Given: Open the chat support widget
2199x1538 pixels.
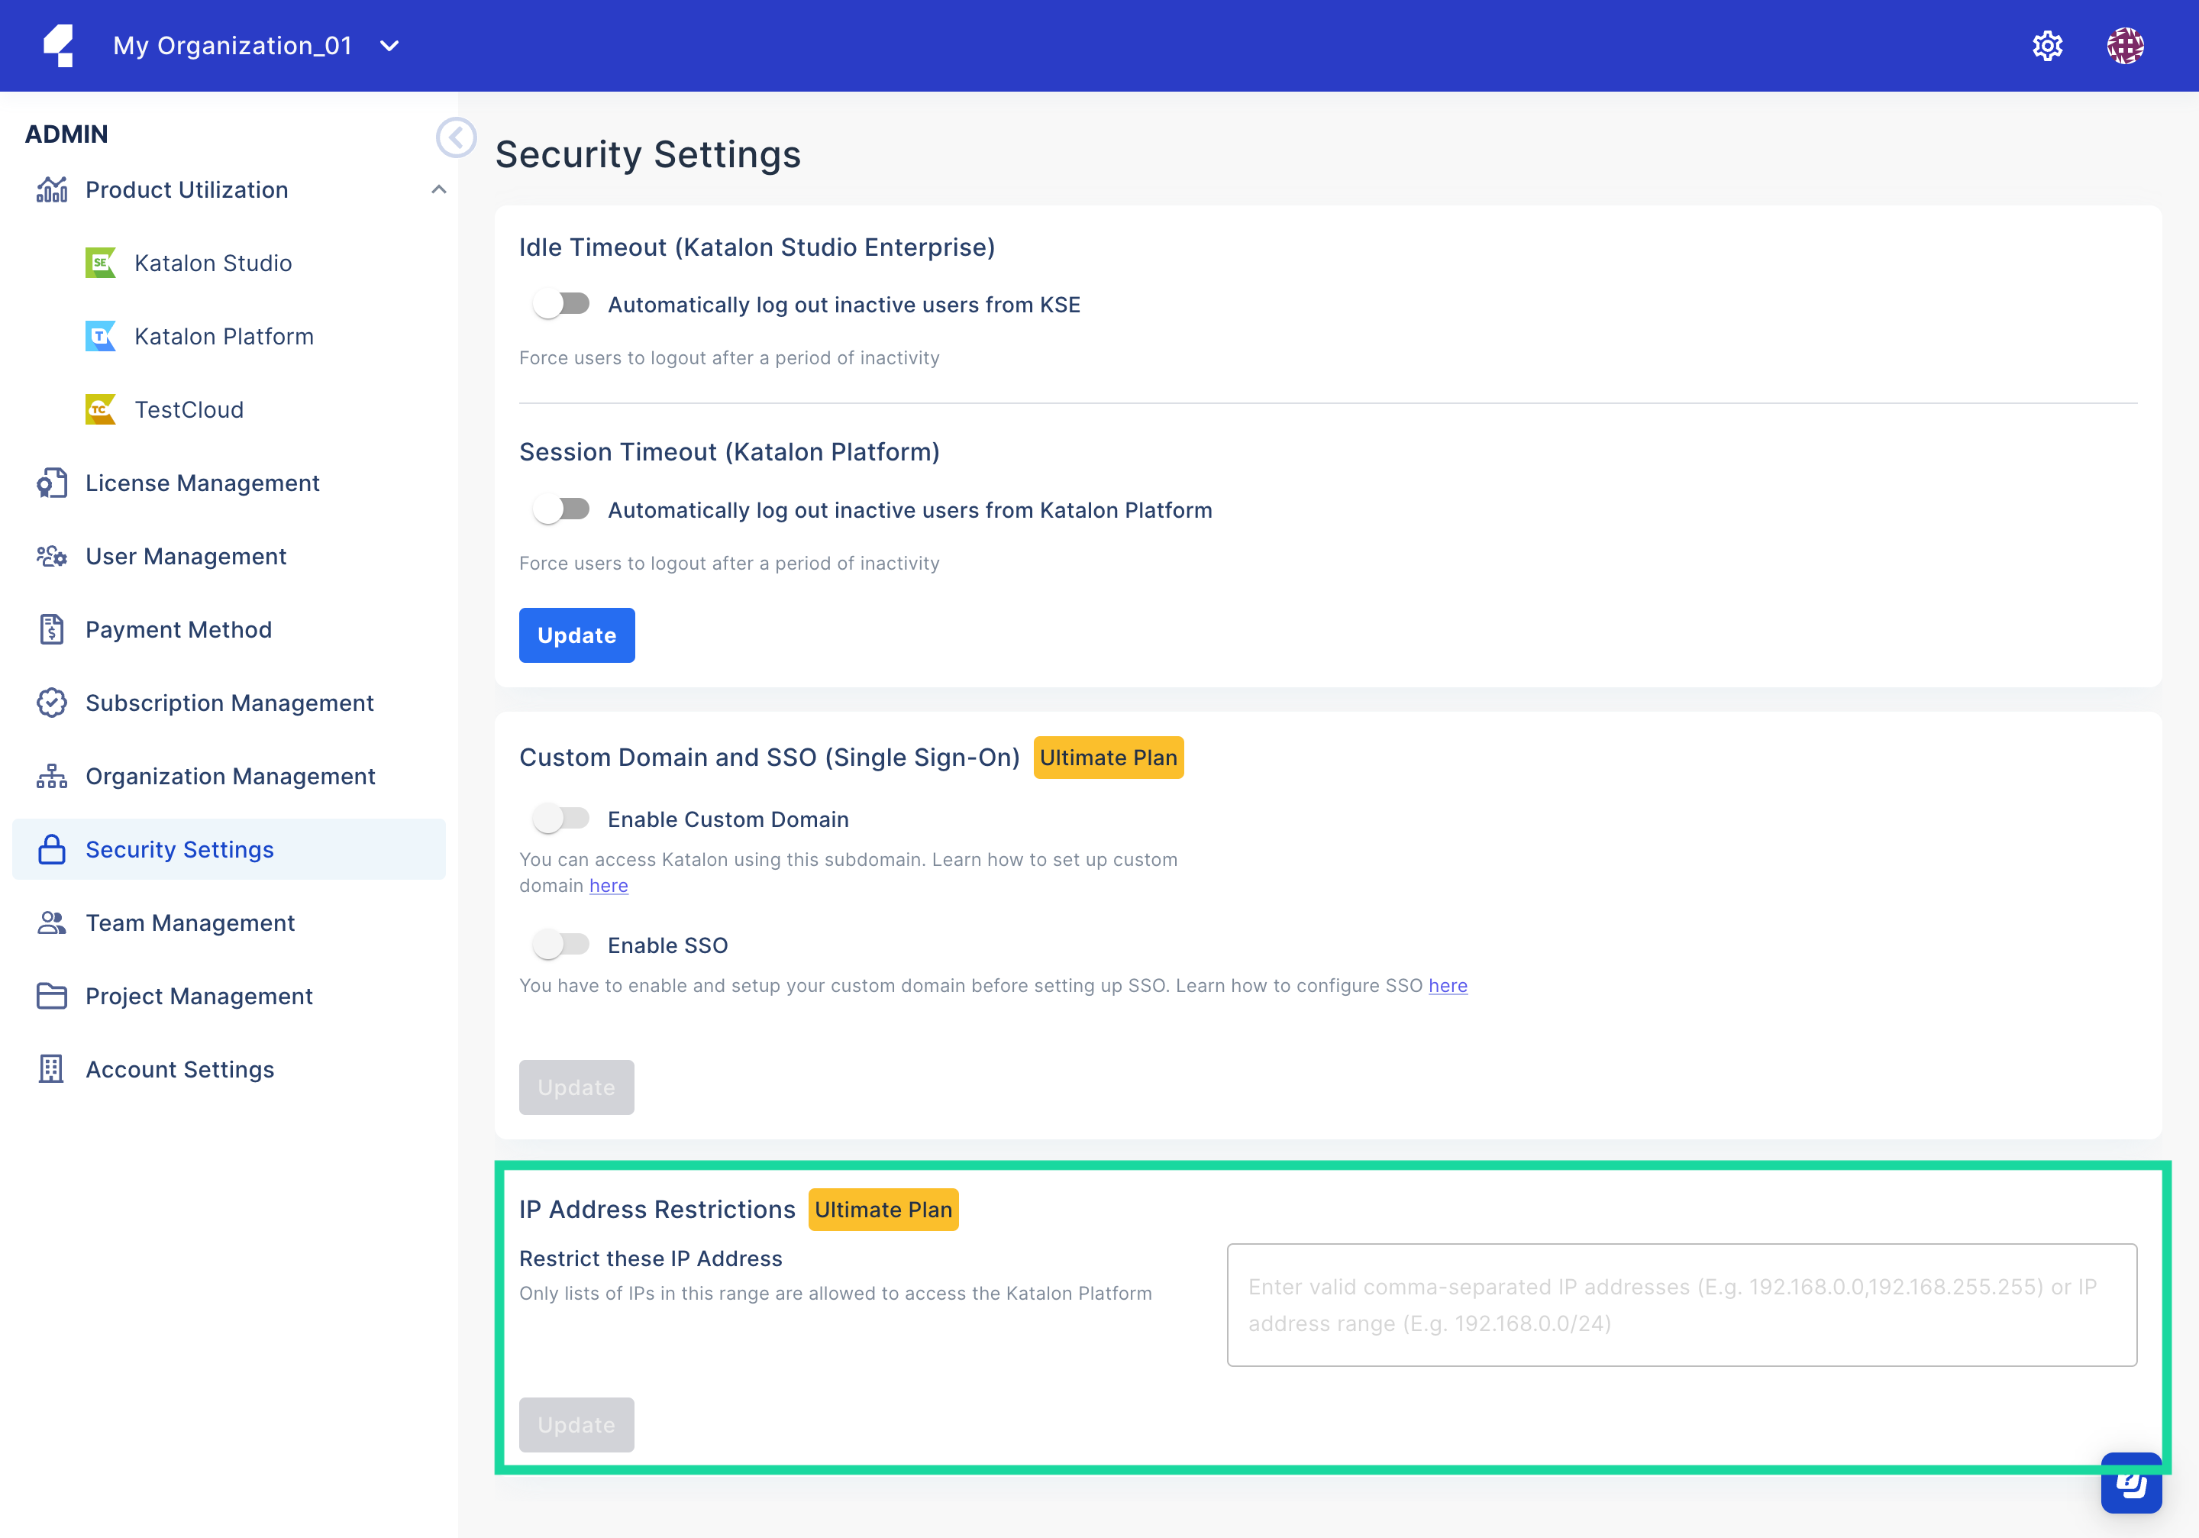Looking at the screenshot, I should (x=2131, y=1484).
